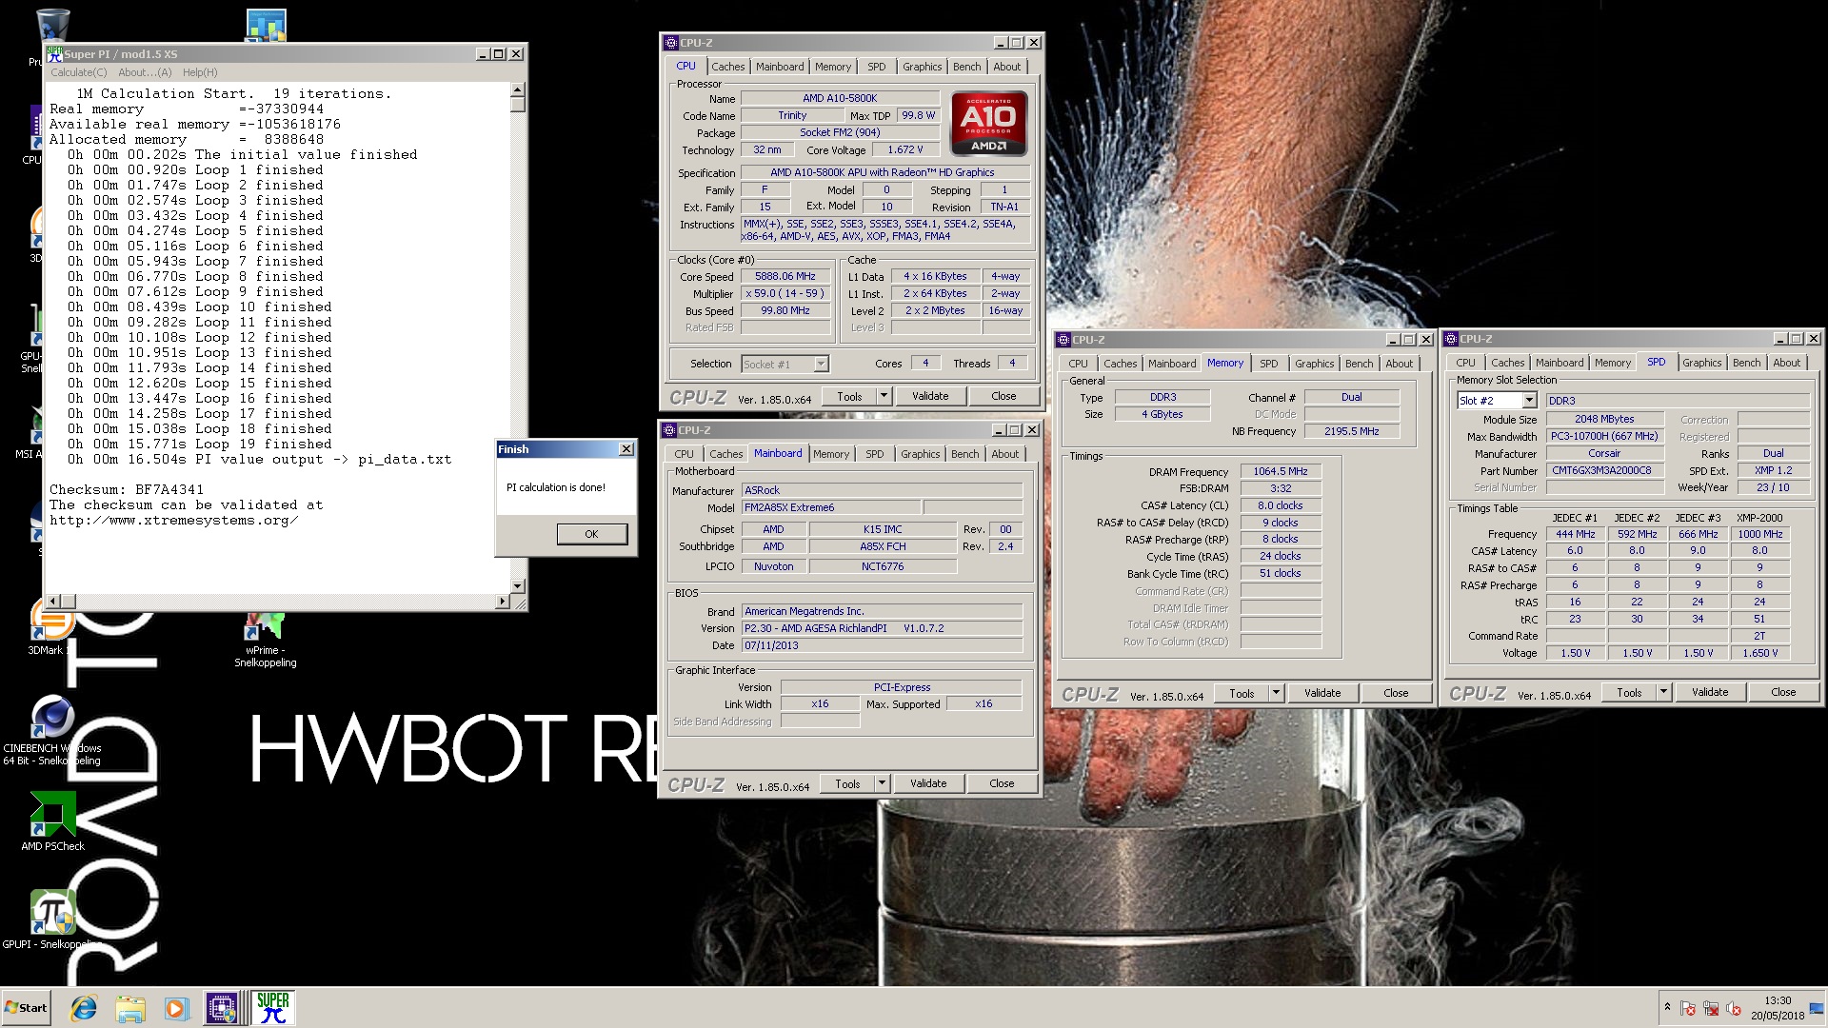
Task: Open the Windows Start menu
Action: pos(26,1008)
